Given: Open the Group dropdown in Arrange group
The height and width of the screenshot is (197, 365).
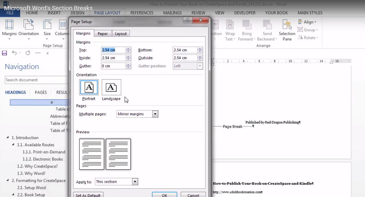Looking at the screenshot, I should (x=308, y=30).
